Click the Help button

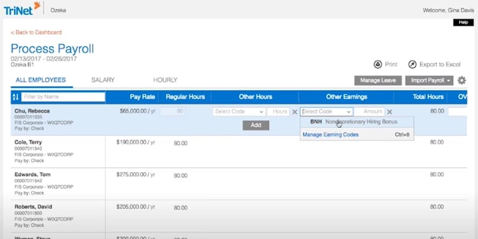464,22
